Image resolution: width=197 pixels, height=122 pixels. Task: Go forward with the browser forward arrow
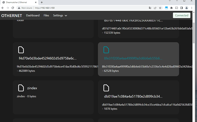8,8
